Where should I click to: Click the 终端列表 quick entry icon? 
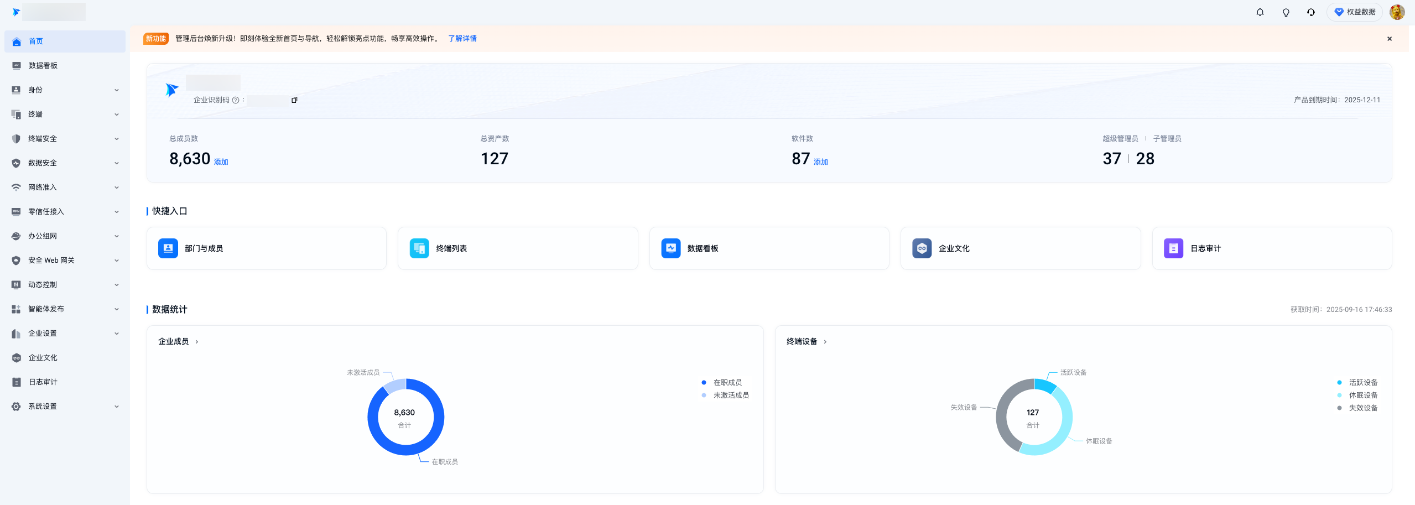[419, 248]
